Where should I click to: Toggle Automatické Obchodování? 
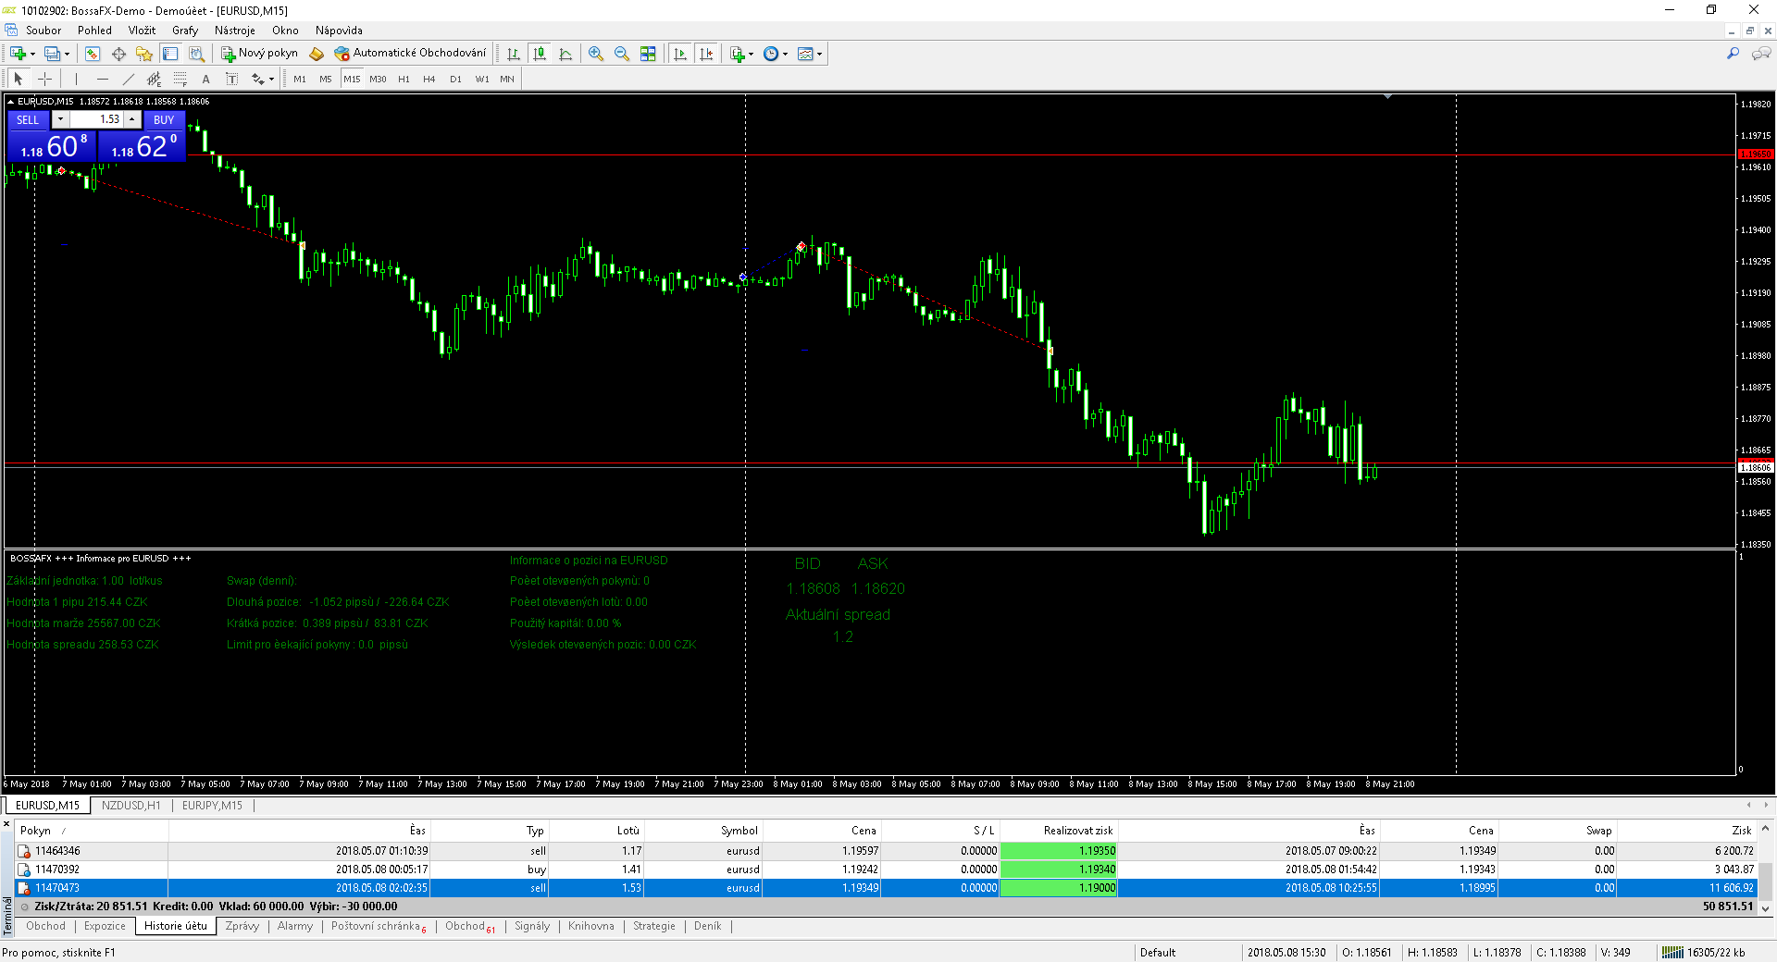tap(410, 54)
